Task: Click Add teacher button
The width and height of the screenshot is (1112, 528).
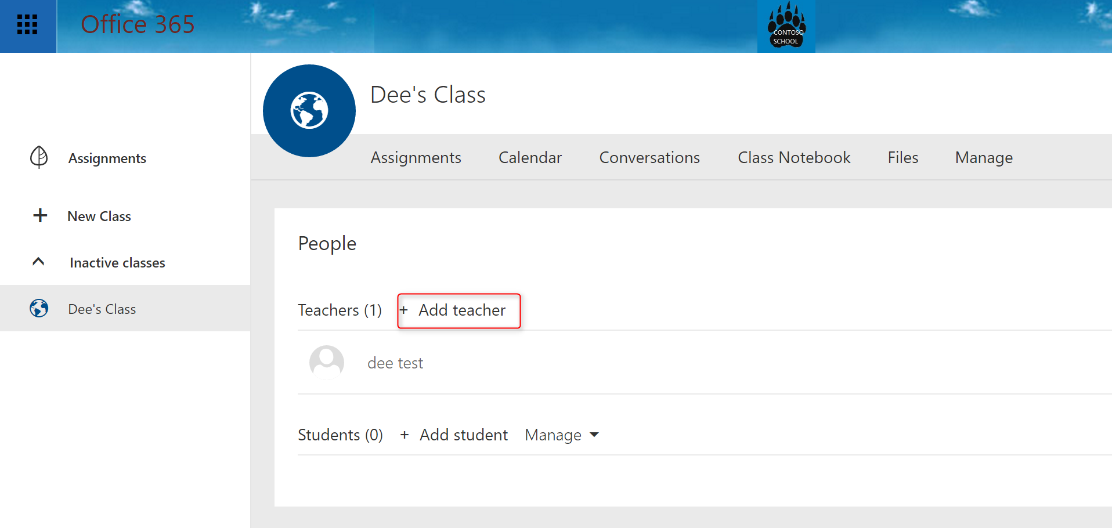Action: click(x=459, y=310)
